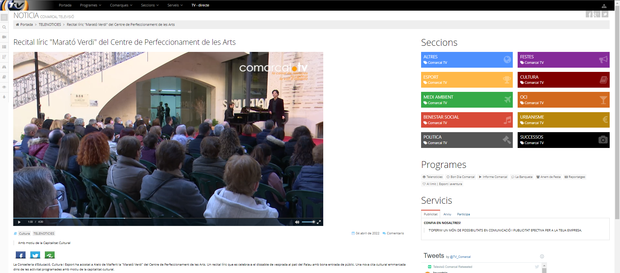Viewport: 620px width, 273px height.
Task: Expand the Comarques dropdown menu
Action: pyautogui.click(x=121, y=5)
